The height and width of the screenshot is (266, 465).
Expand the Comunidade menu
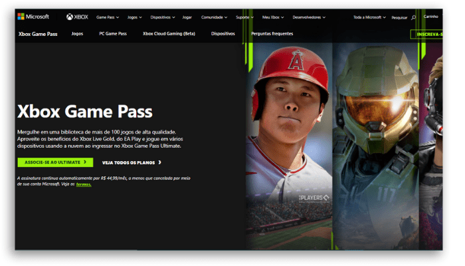(214, 17)
